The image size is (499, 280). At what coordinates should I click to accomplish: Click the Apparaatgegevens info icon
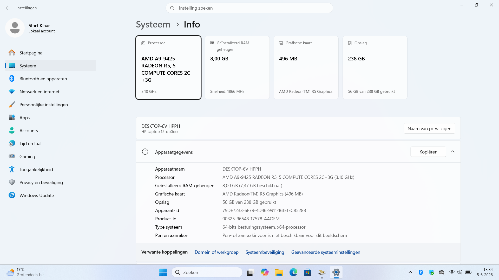click(145, 152)
